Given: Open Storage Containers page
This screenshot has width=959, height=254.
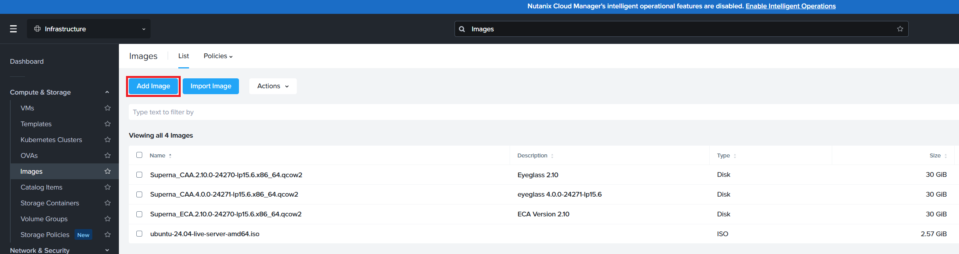Looking at the screenshot, I should coord(50,203).
